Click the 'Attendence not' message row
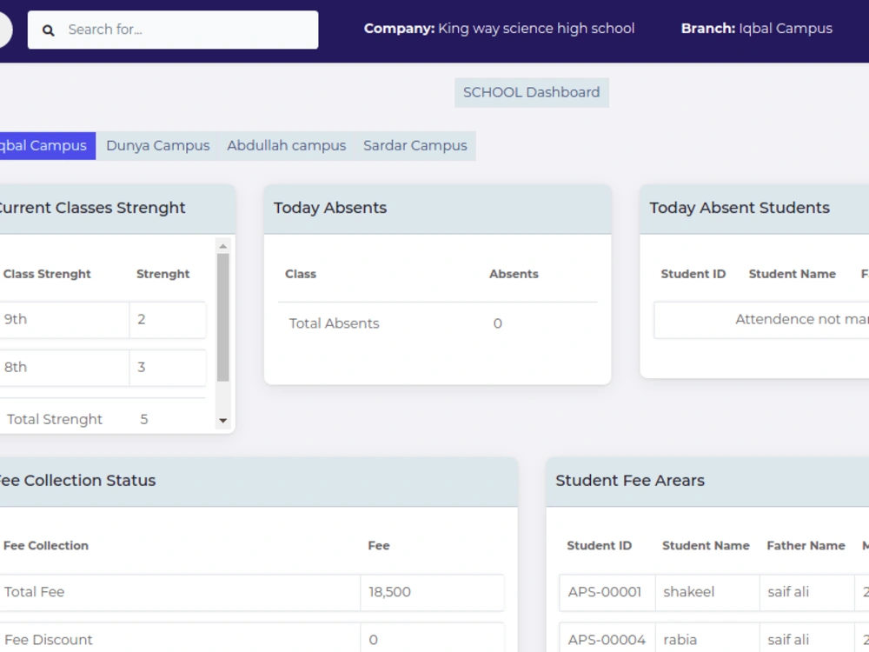The height and width of the screenshot is (652, 869). point(761,320)
